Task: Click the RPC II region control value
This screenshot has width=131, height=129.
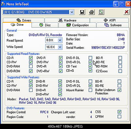Action: point(44,112)
